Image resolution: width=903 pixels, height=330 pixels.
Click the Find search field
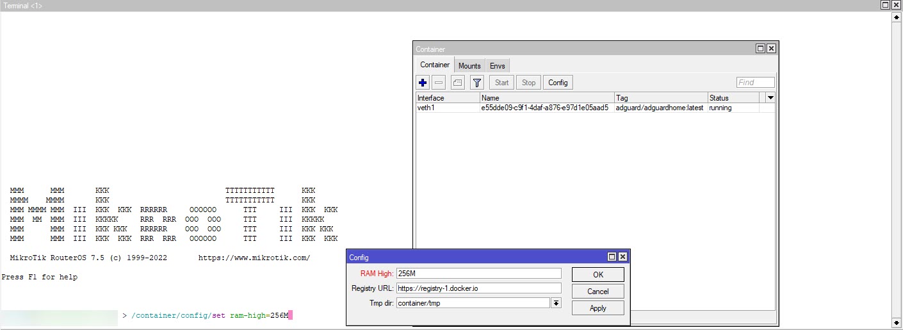click(755, 82)
